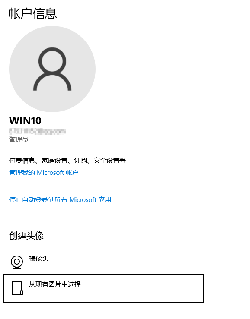Click the person silhouette in the avatar
Screen dimensions: 250x319
point(52,69)
